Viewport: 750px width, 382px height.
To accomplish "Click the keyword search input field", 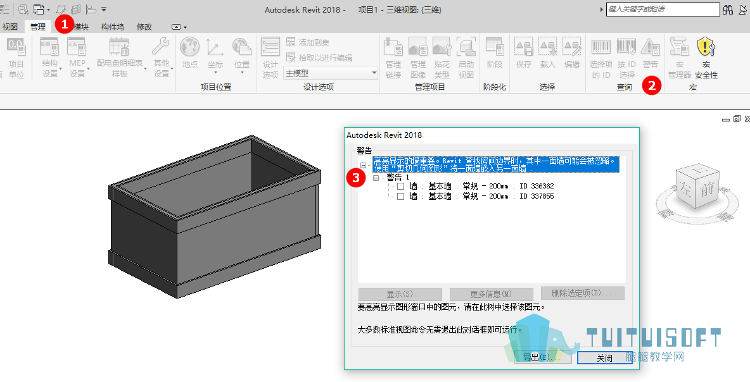I will pyautogui.click(x=663, y=9).
